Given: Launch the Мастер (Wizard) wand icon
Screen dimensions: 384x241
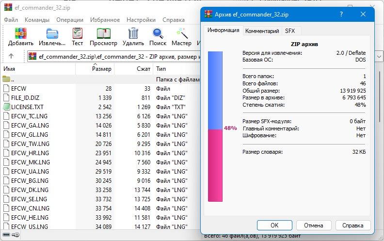Looking at the screenshot, I should tap(181, 33).
